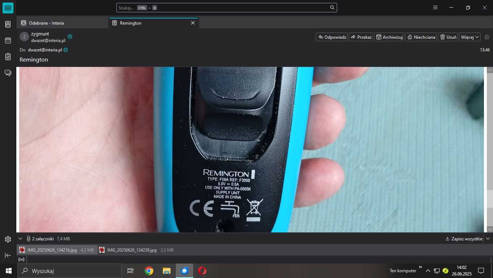Click the sender avatar Z

(x=24, y=37)
